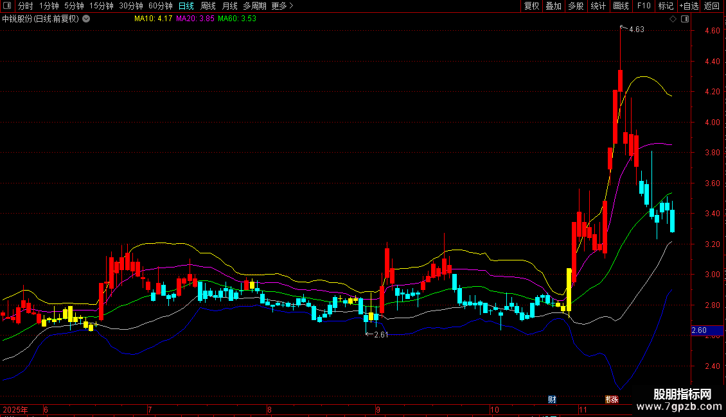Switch to the 15分钟 period tab
Viewport: 726px width, 417px height.
point(101,6)
